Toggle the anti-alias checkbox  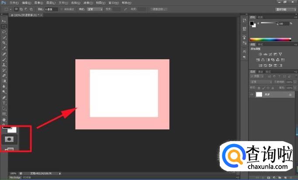tap(62, 9)
